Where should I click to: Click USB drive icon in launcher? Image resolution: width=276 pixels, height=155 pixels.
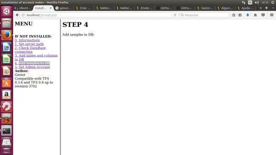[x=6, y=142]
